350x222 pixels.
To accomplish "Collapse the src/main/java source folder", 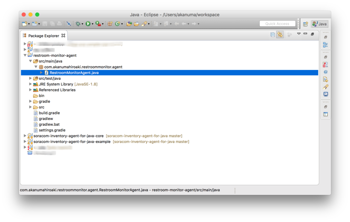I will (30, 61).
